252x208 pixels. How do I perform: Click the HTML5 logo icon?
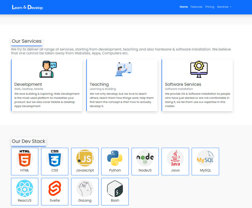click(25, 158)
